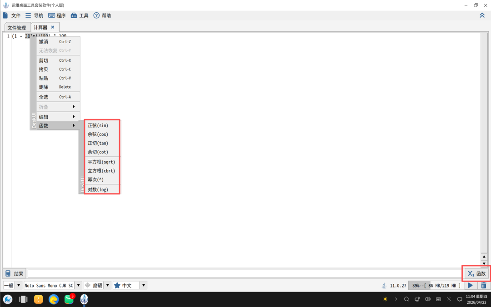Open the 磨砺 theme dropdown arrow
Screen dimensions: 491x307
point(107,285)
